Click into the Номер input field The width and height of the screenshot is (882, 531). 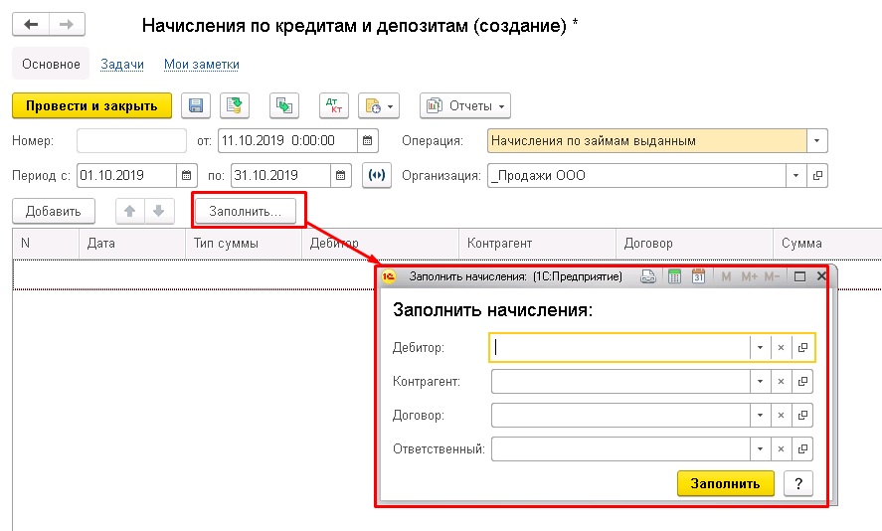click(x=131, y=140)
